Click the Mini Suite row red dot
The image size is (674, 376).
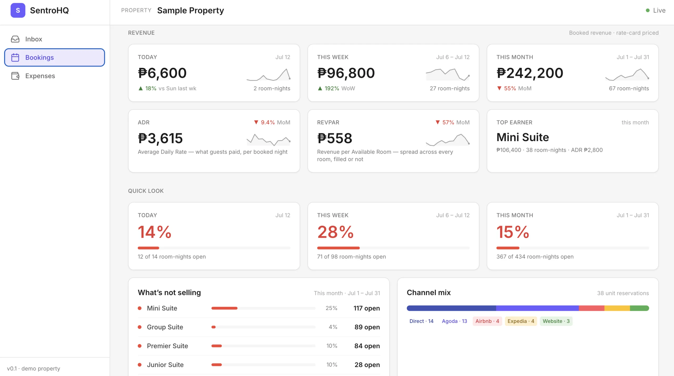click(x=140, y=308)
